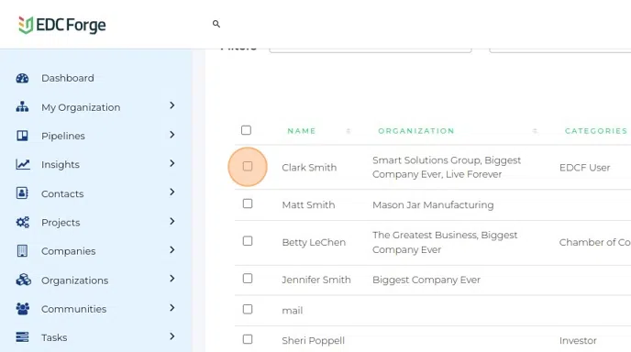Click the Contacts address book icon

(x=22, y=193)
